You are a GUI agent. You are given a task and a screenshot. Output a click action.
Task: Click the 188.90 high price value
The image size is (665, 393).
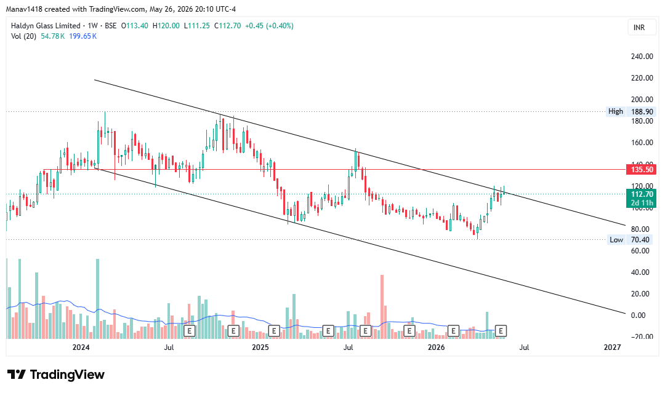point(642,112)
